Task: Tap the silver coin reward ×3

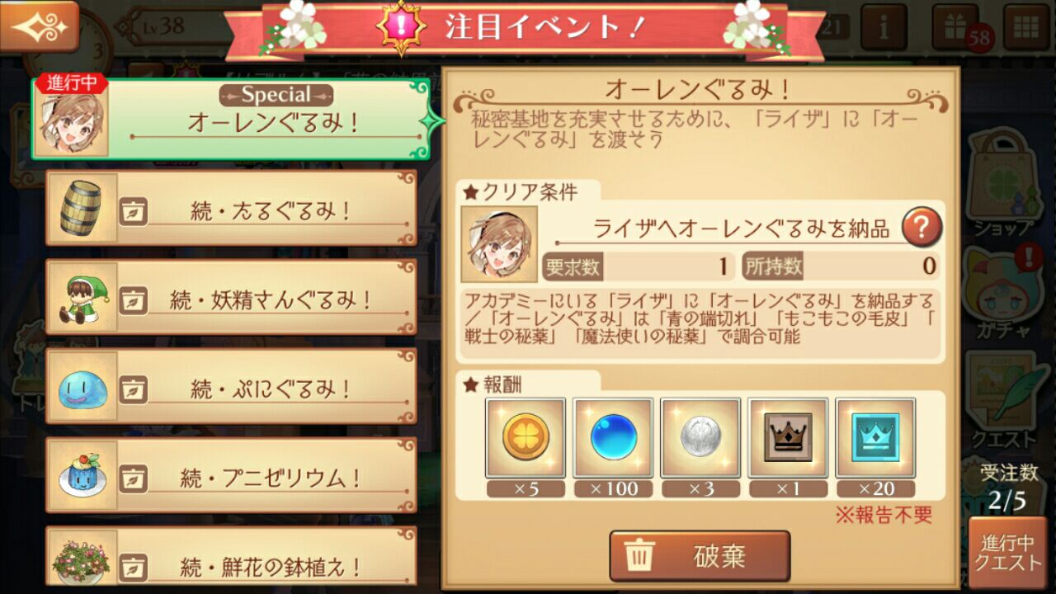Action: [x=700, y=437]
